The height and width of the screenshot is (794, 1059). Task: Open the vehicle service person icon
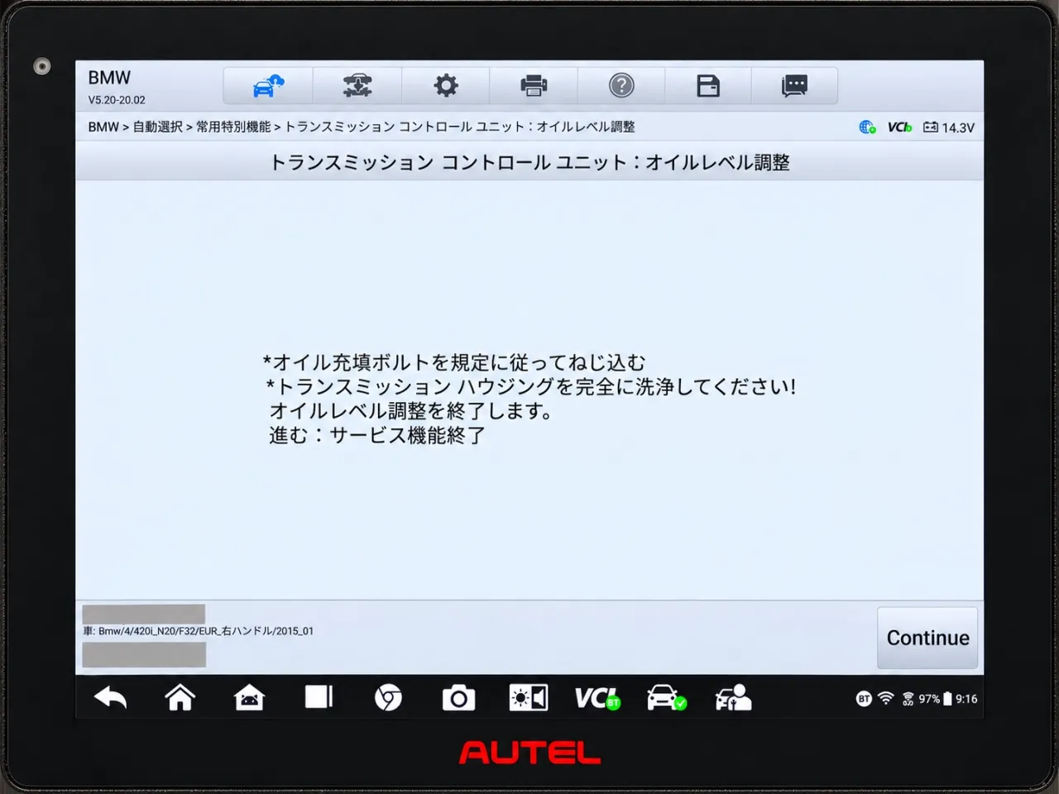(733, 698)
